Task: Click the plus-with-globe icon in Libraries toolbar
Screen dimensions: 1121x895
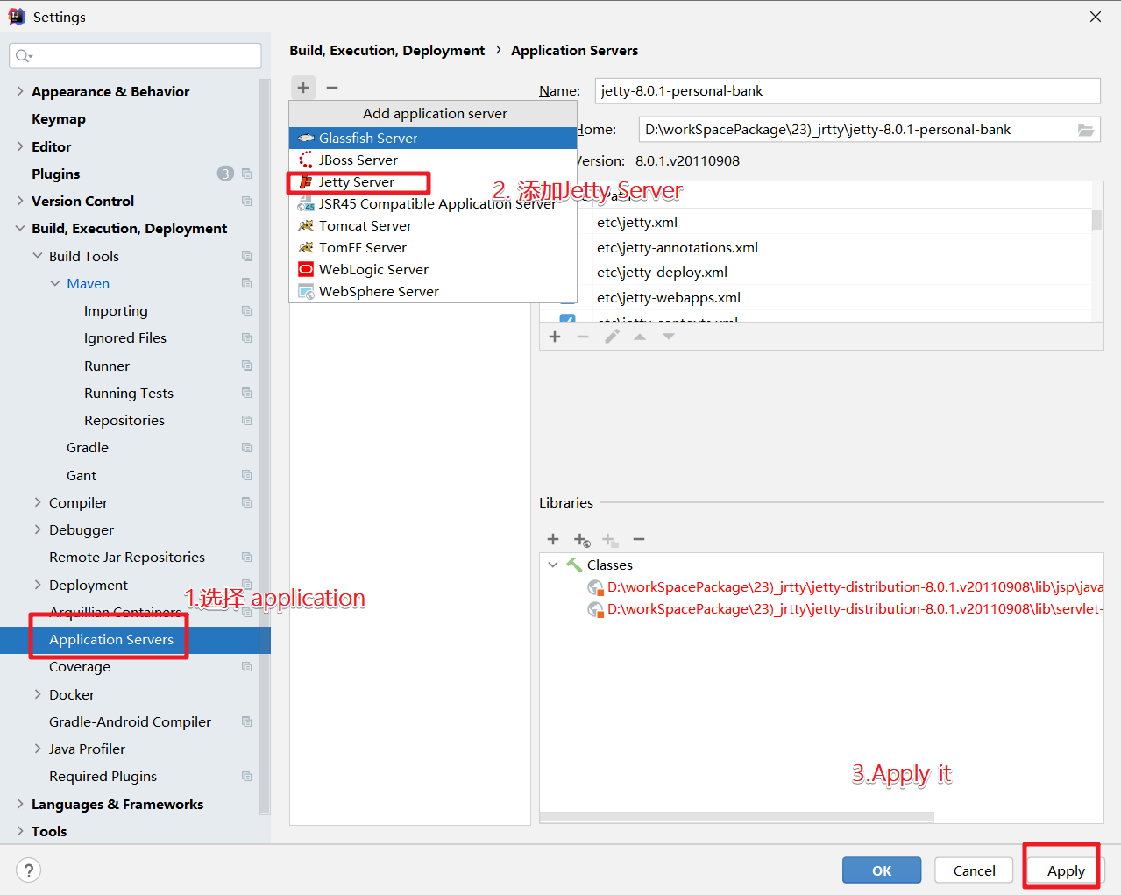Action: 582,540
